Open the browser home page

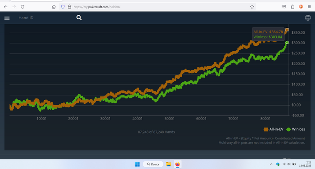[54, 7]
